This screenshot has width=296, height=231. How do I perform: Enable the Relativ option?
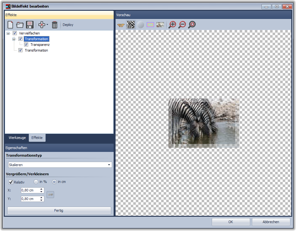tap(11, 182)
